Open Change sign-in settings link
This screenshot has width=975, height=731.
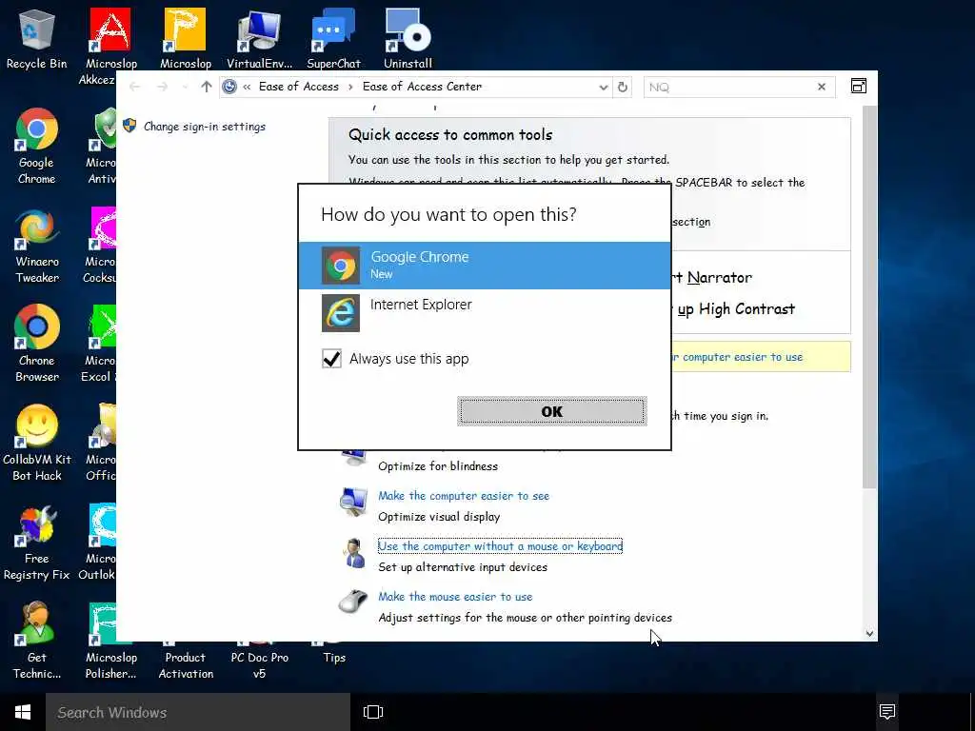click(x=205, y=127)
